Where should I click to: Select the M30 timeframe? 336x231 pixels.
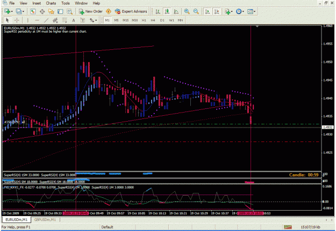135,20
